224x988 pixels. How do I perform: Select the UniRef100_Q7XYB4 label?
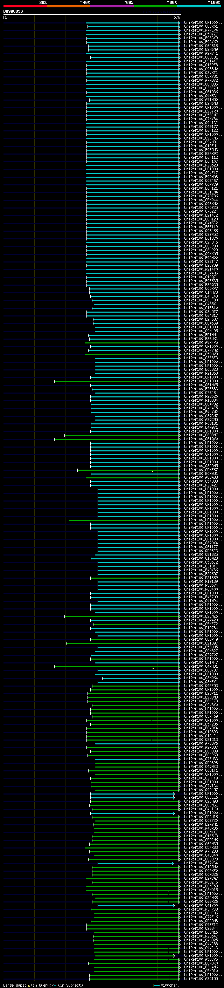201,119
